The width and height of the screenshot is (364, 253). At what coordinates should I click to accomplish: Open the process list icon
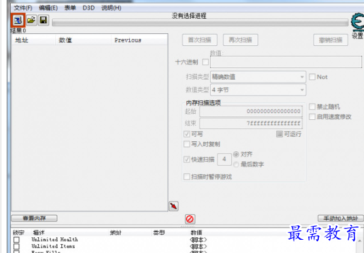[x=18, y=21]
